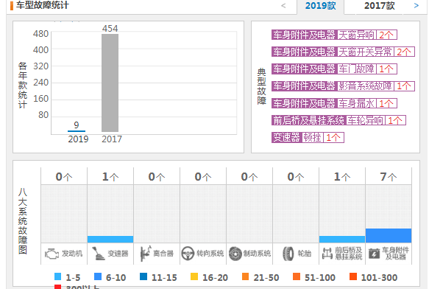Click the 车身附件及电器 blue fault bar
429x289 pixels.
pyautogui.click(x=389, y=235)
